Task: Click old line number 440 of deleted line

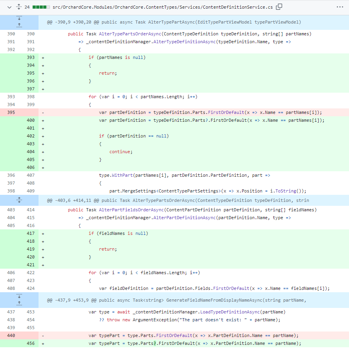Action: tap(11, 335)
